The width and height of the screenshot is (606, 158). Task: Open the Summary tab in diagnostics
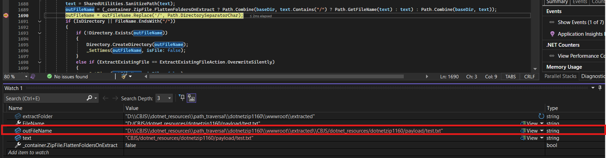click(557, 2)
